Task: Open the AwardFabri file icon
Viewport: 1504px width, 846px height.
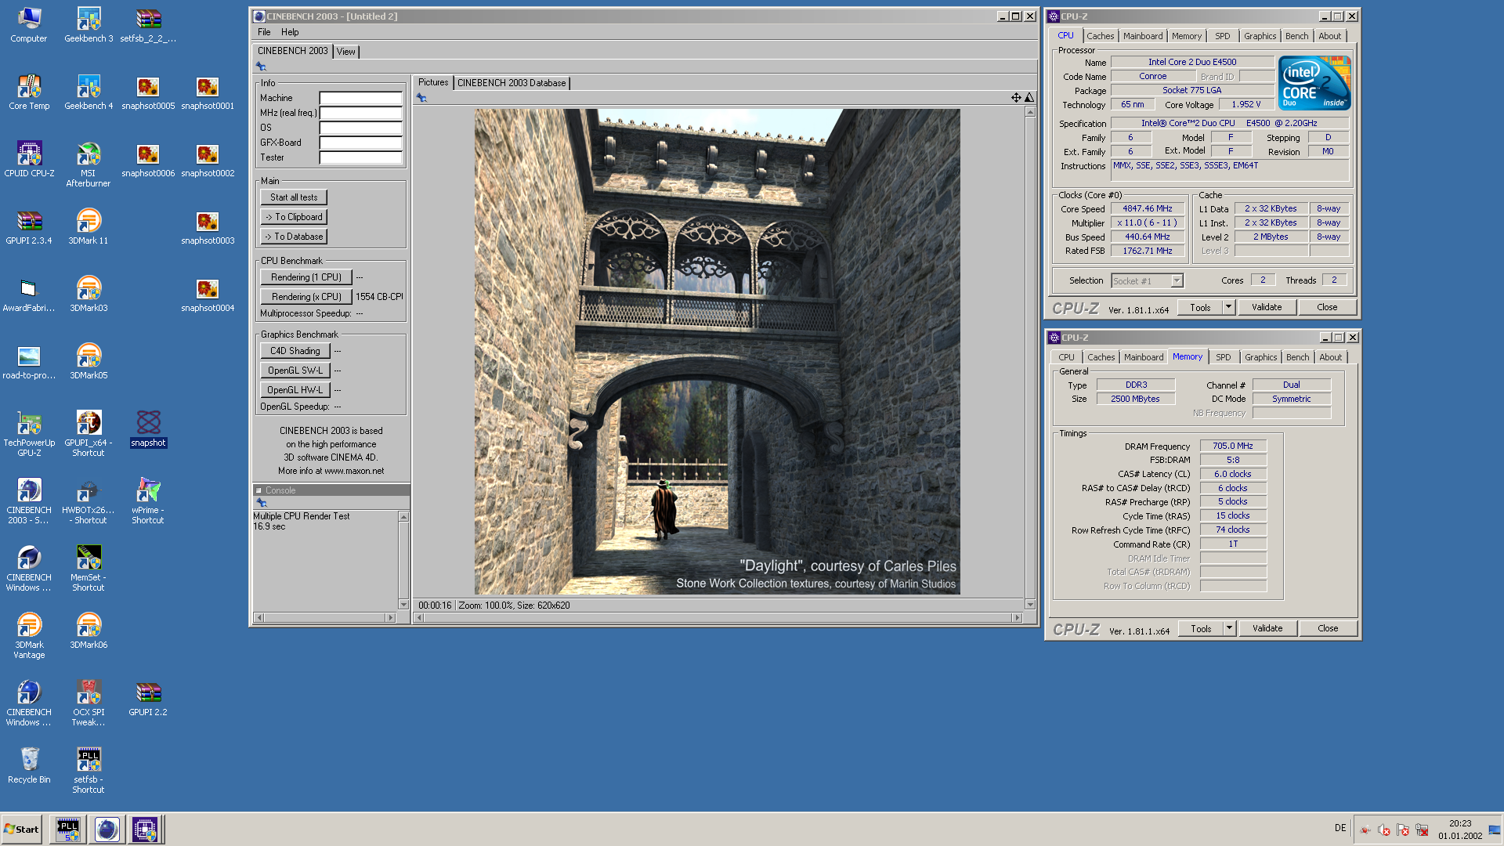Action: [29, 294]
